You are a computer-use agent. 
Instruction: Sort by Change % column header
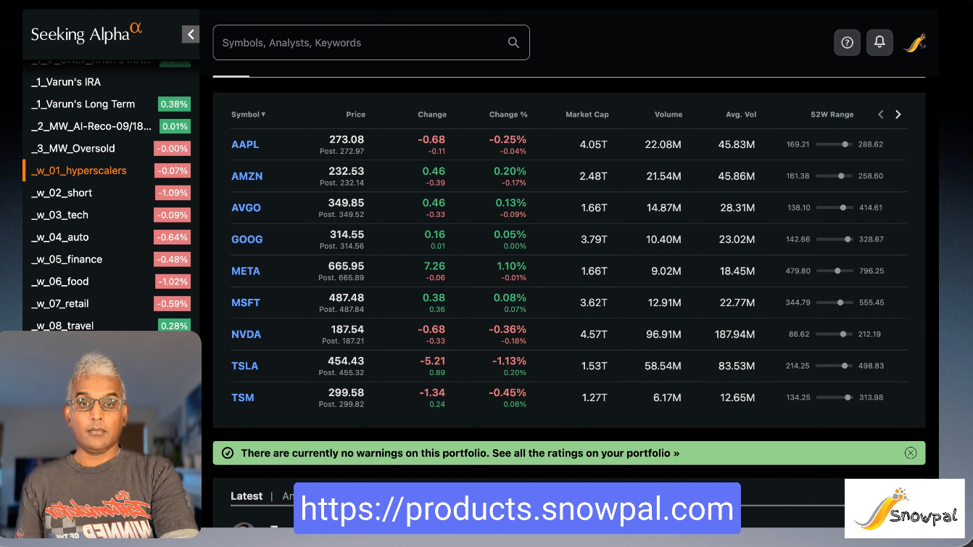tap(508, 115)
